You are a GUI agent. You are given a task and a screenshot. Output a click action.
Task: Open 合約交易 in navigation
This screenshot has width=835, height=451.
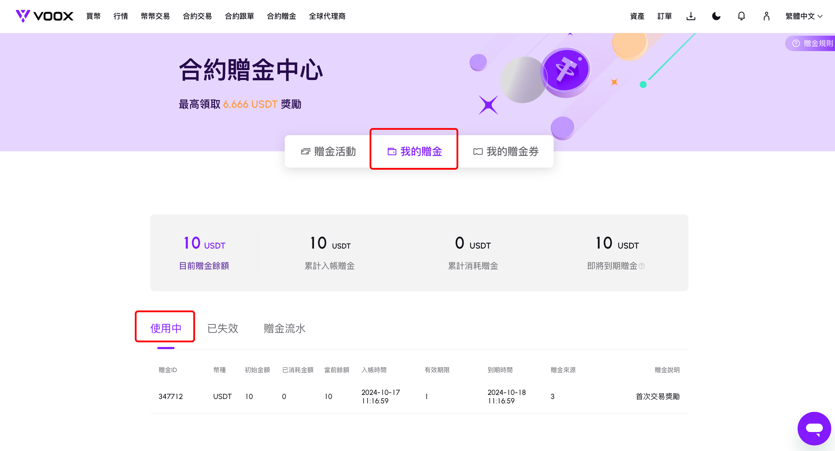pyautogui.click(x=197, y=16)
